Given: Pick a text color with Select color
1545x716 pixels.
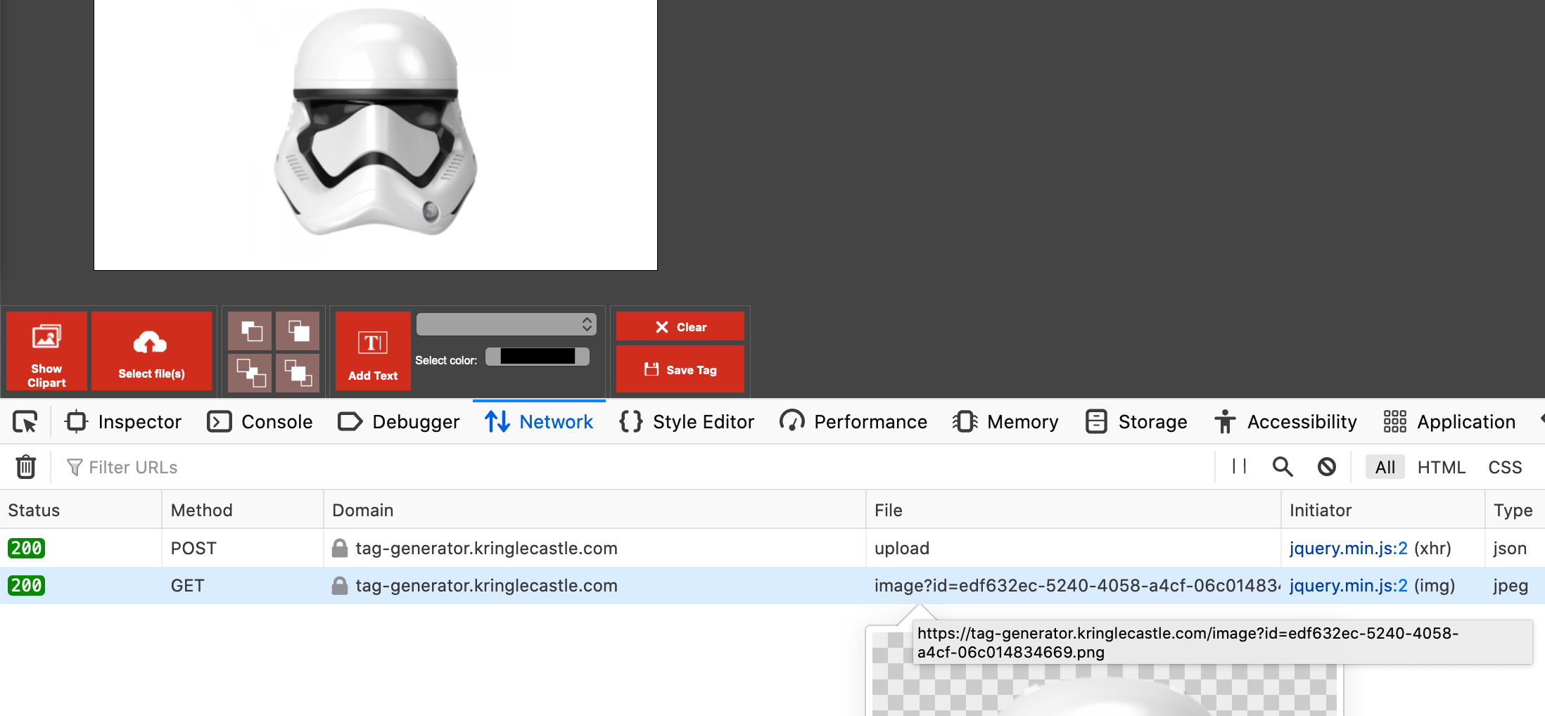Looking at the screenshot, I should click(537, 357).
